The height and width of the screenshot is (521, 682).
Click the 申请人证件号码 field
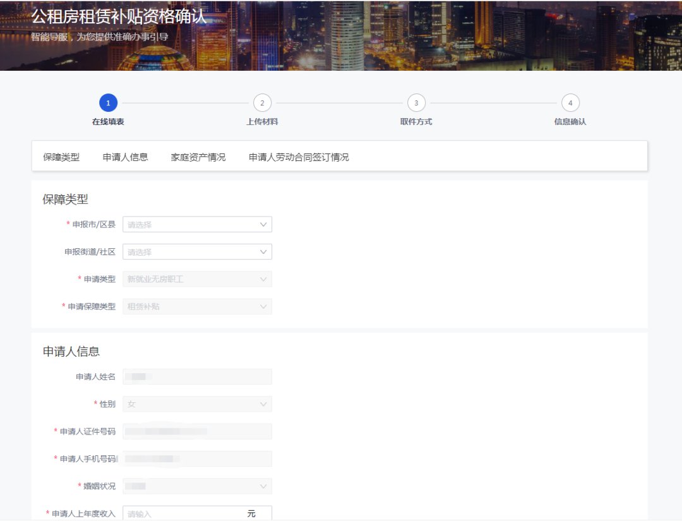pyautogui.click(x=197, y=431)
